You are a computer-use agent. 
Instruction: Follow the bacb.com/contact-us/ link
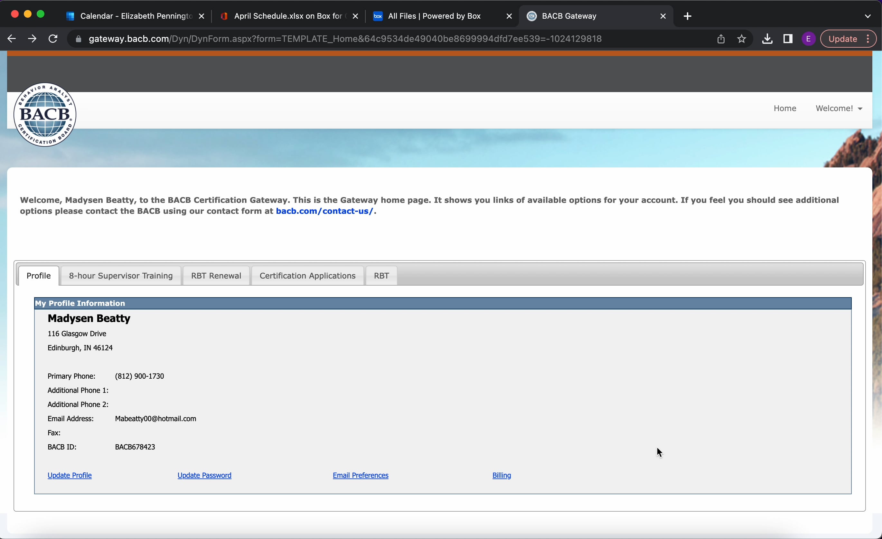pyautogui.click(x=324, y=211)
